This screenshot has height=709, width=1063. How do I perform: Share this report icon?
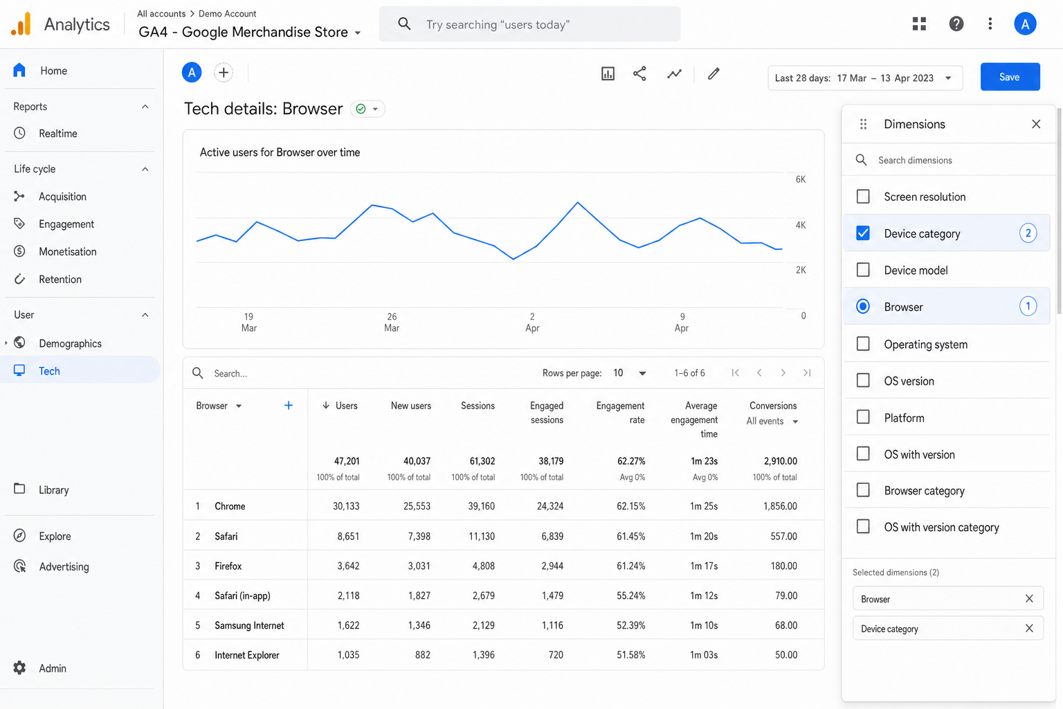(640, 73)
